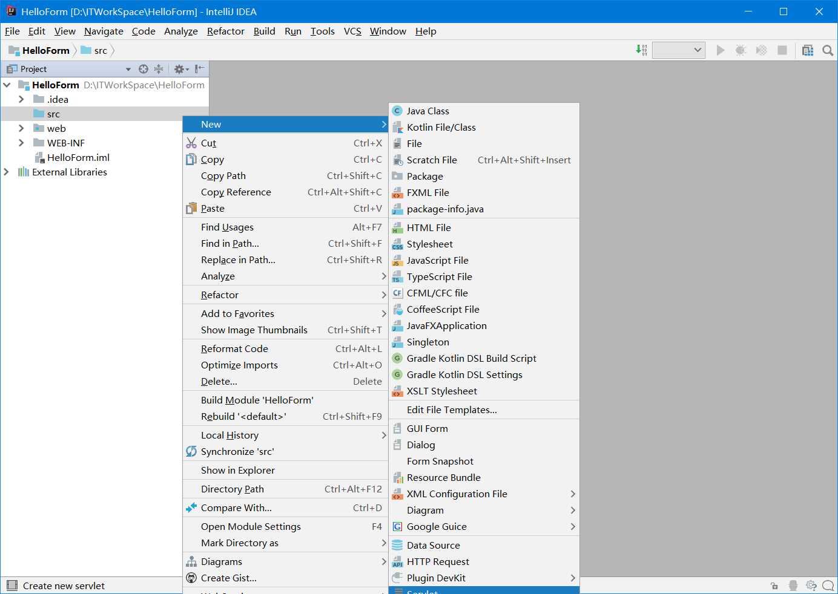Select Gradle Kotlin DSL Build Script

tap(484, 358)
